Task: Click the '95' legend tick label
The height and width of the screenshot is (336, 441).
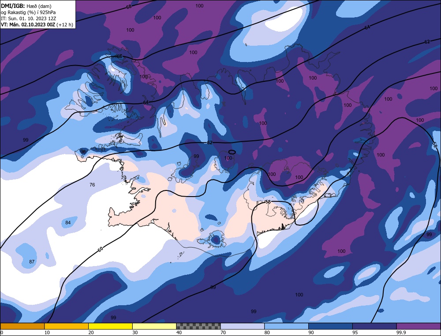Action: coord(355,332)
